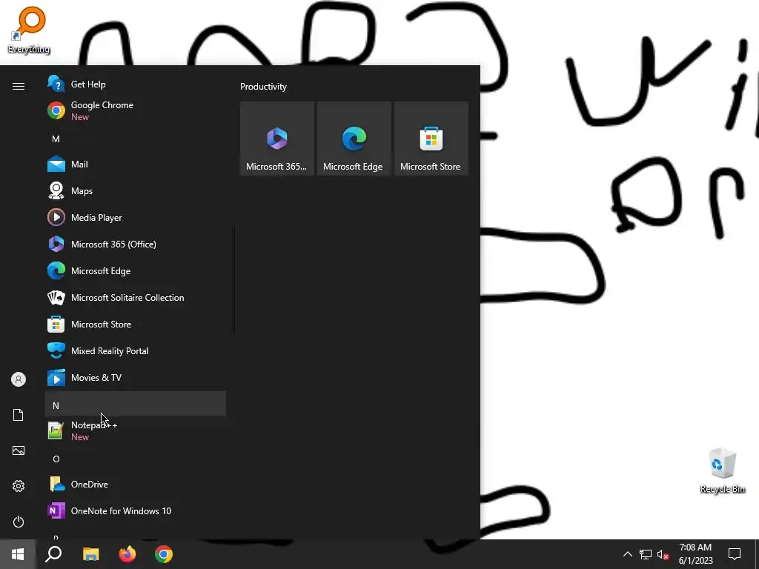Open Get Help from the app list
This screenshot has height=569, width=759.
pyautogui.click(x=136, y=84)
